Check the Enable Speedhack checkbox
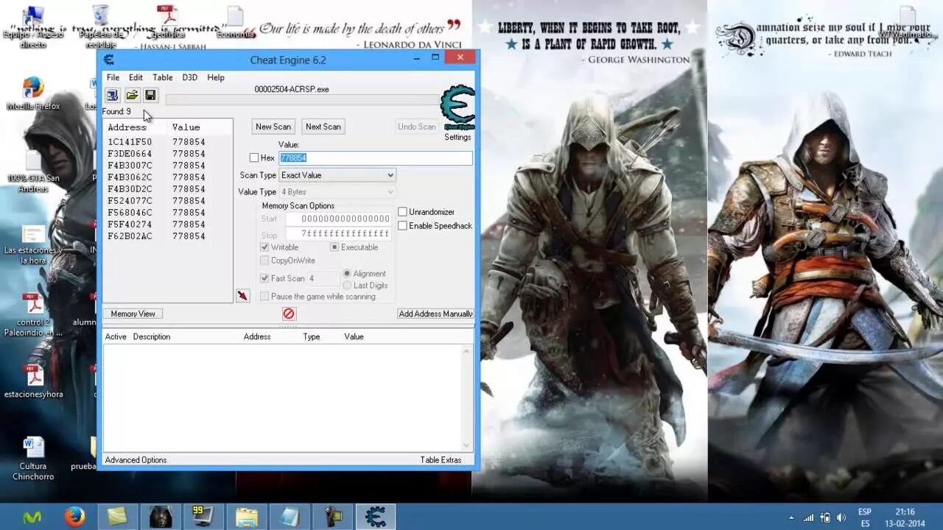The width and height of the screenshot is (943, 530). [402, 226]
